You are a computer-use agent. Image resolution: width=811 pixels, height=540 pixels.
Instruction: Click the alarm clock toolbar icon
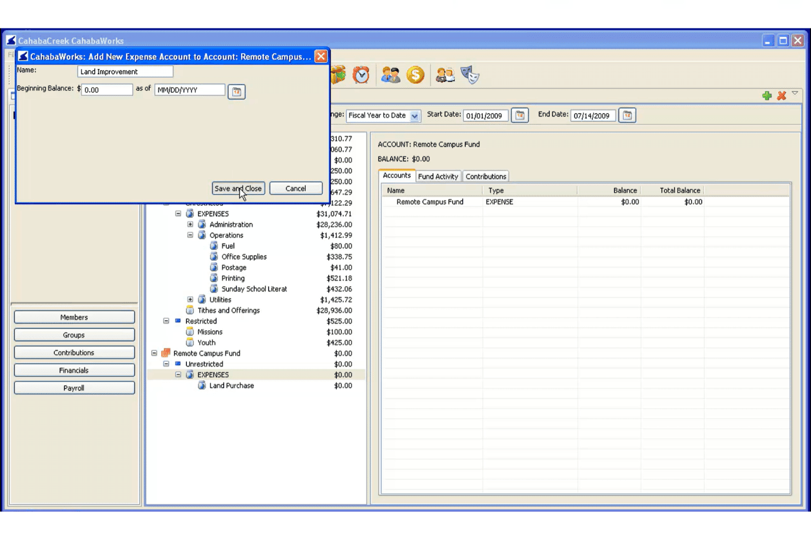[361, 75]
